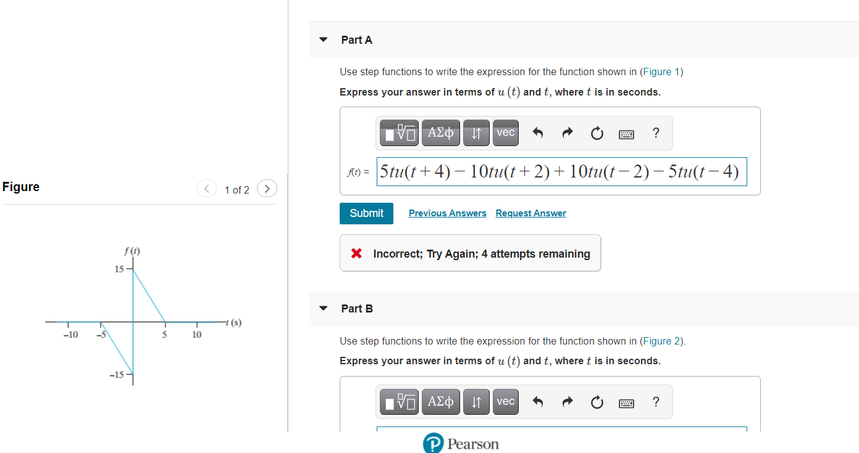The image size is (859, 453).
Task: Reset the Part A answer field
Action: (596, 133)
